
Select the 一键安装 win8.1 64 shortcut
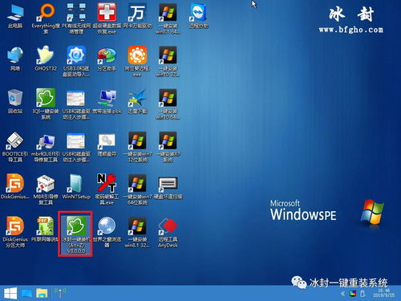(x=168, y=18)
